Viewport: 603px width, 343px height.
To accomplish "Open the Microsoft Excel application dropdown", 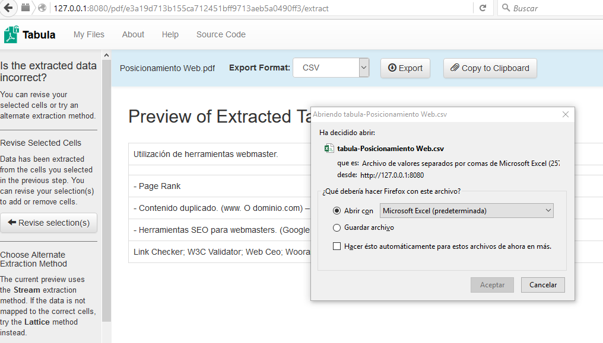I will [x=466, y=211].
